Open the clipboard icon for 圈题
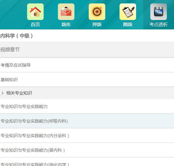The height and width of the screenshot is (166, 174). click(128, 12)
